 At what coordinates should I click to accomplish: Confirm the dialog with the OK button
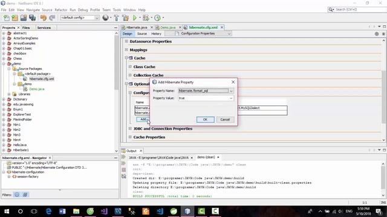pos(206,119)
